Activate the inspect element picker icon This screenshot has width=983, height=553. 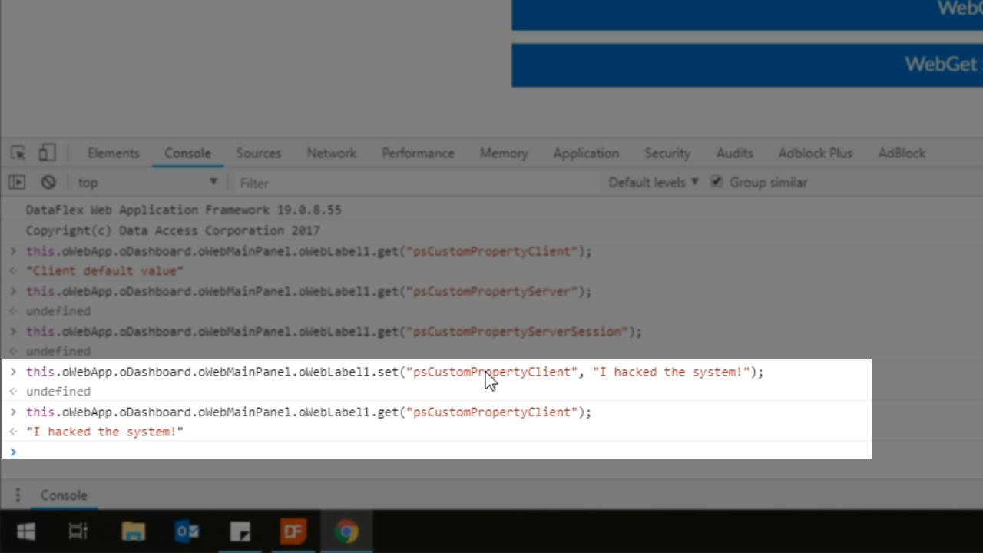click(18, 153)
